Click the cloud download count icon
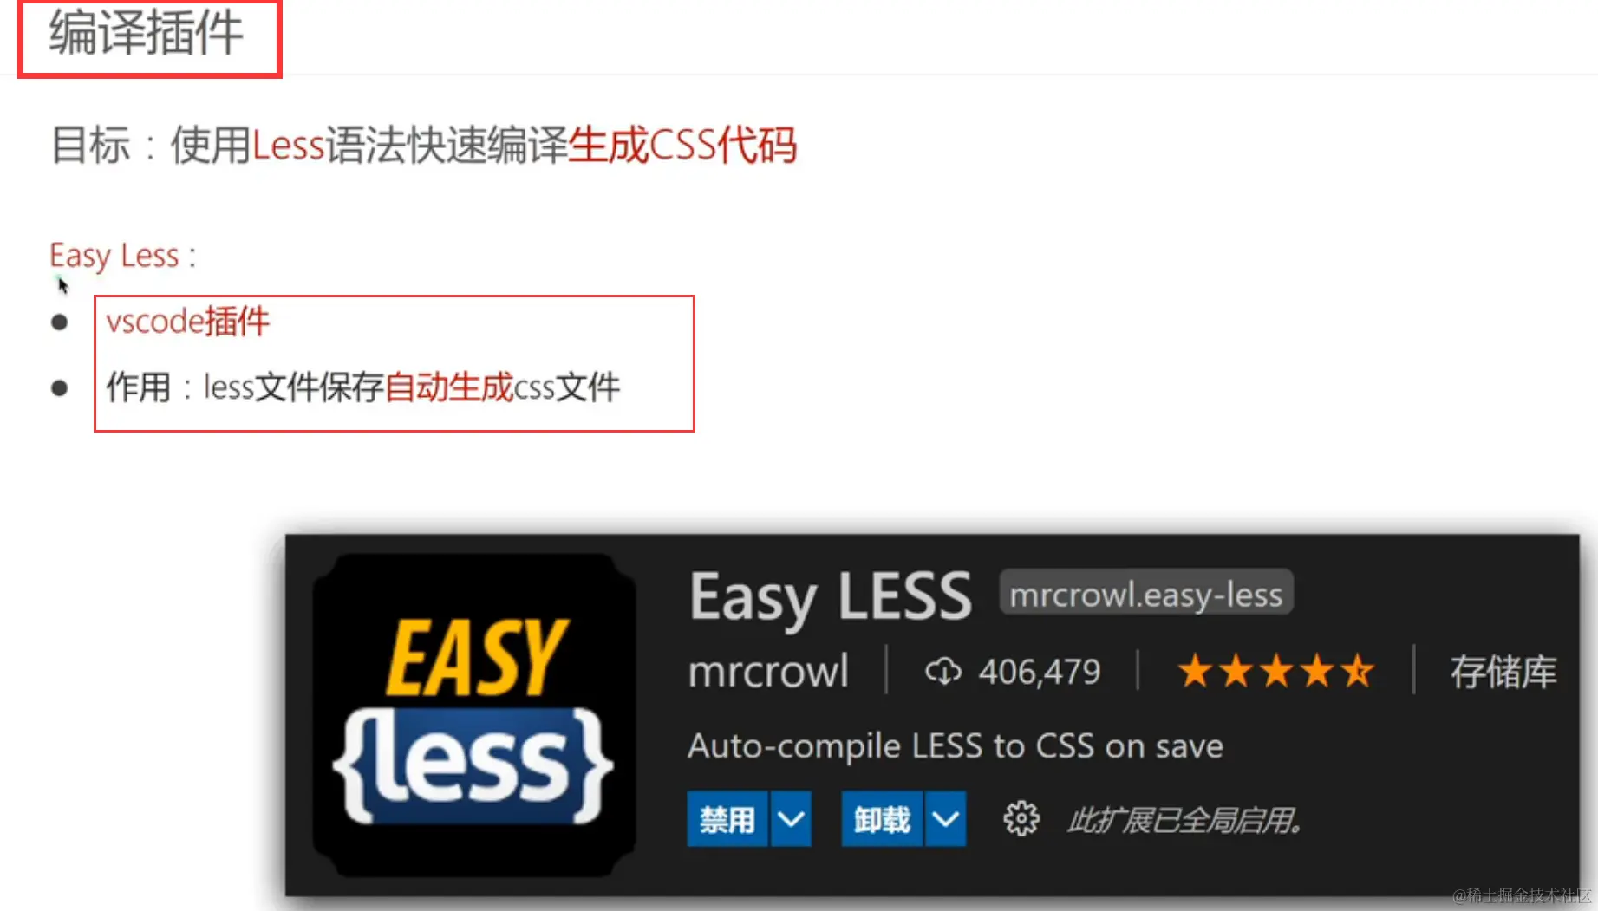 [x=942, y=672]
